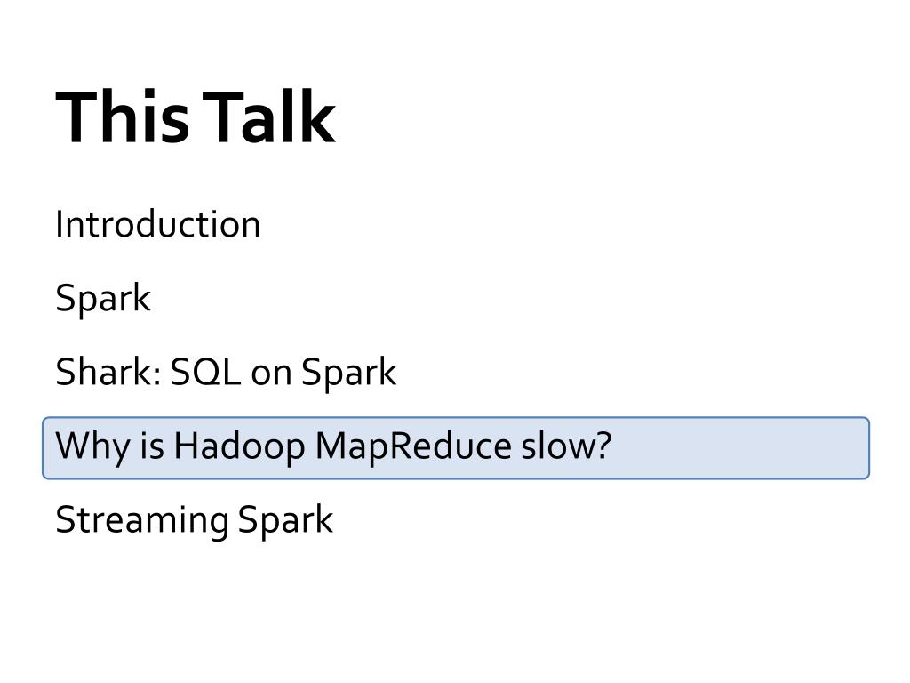Click the word 'is' in highlighted line

152,446
